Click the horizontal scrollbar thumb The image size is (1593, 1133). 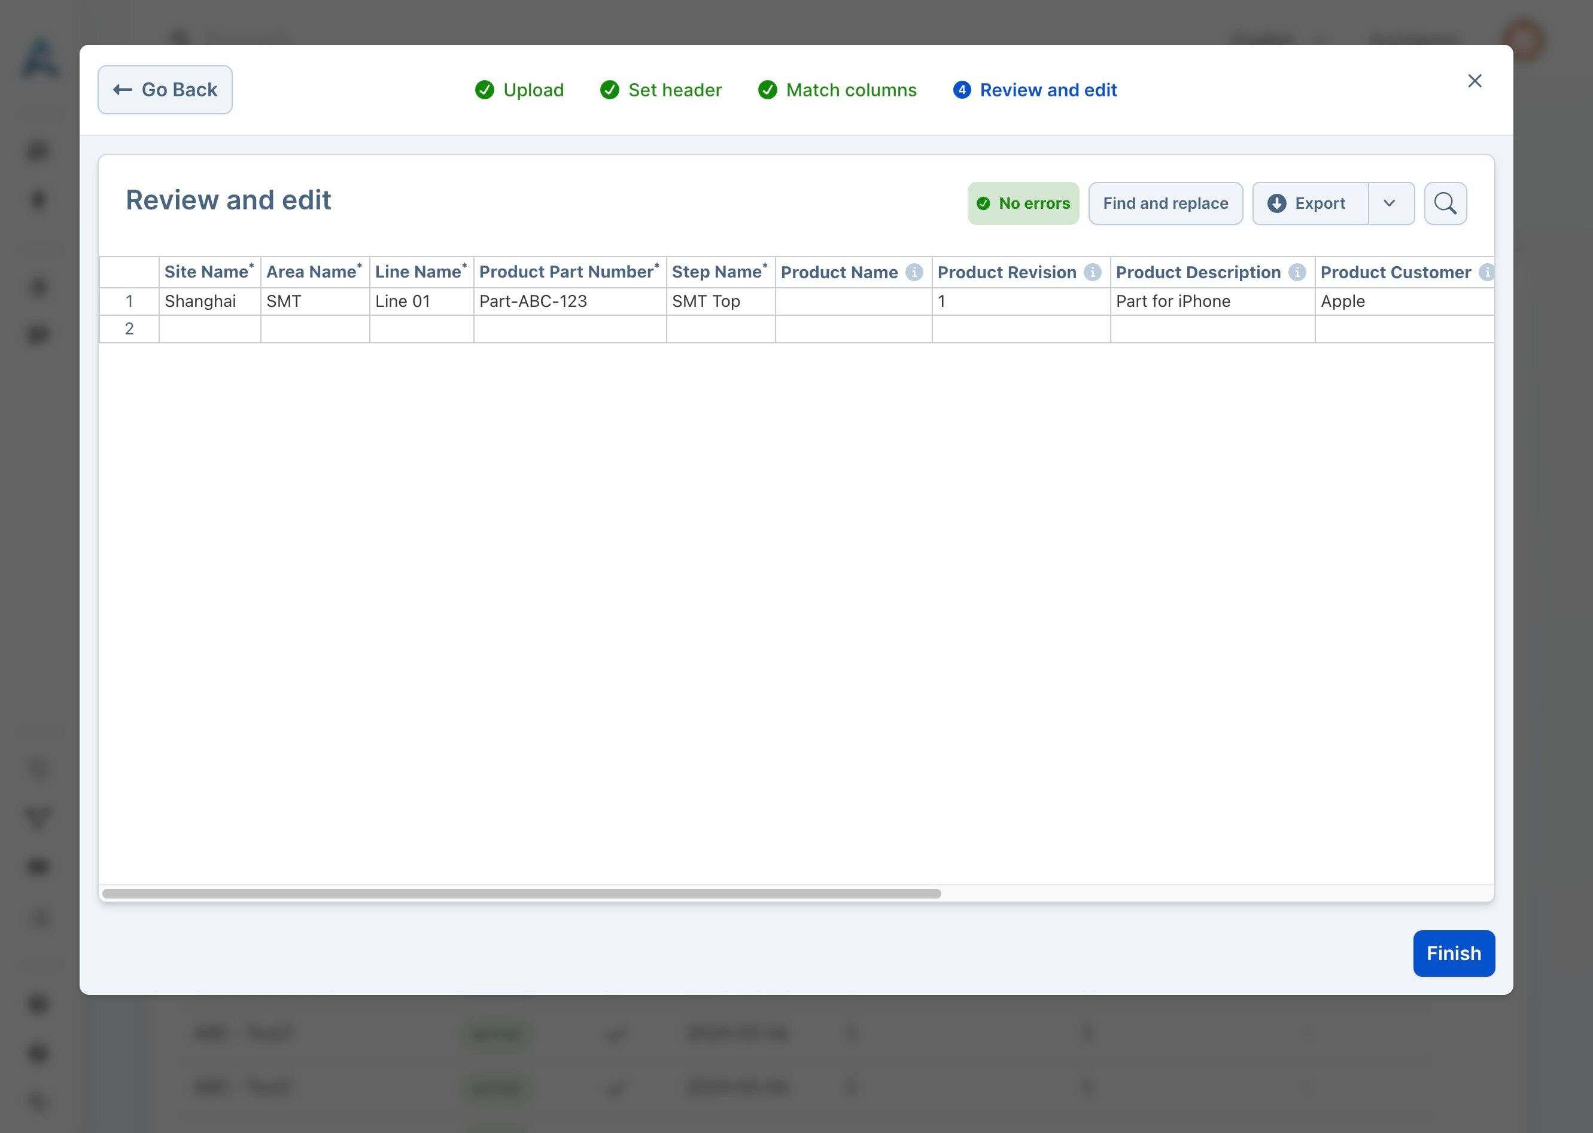click(x=521, y=894)
